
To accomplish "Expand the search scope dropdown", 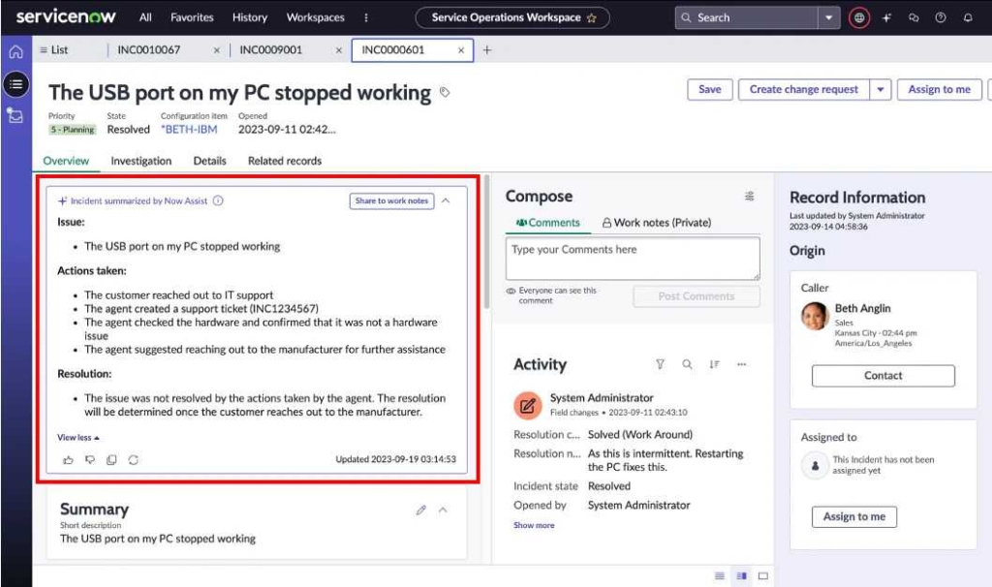I will (x=828, y=17).
